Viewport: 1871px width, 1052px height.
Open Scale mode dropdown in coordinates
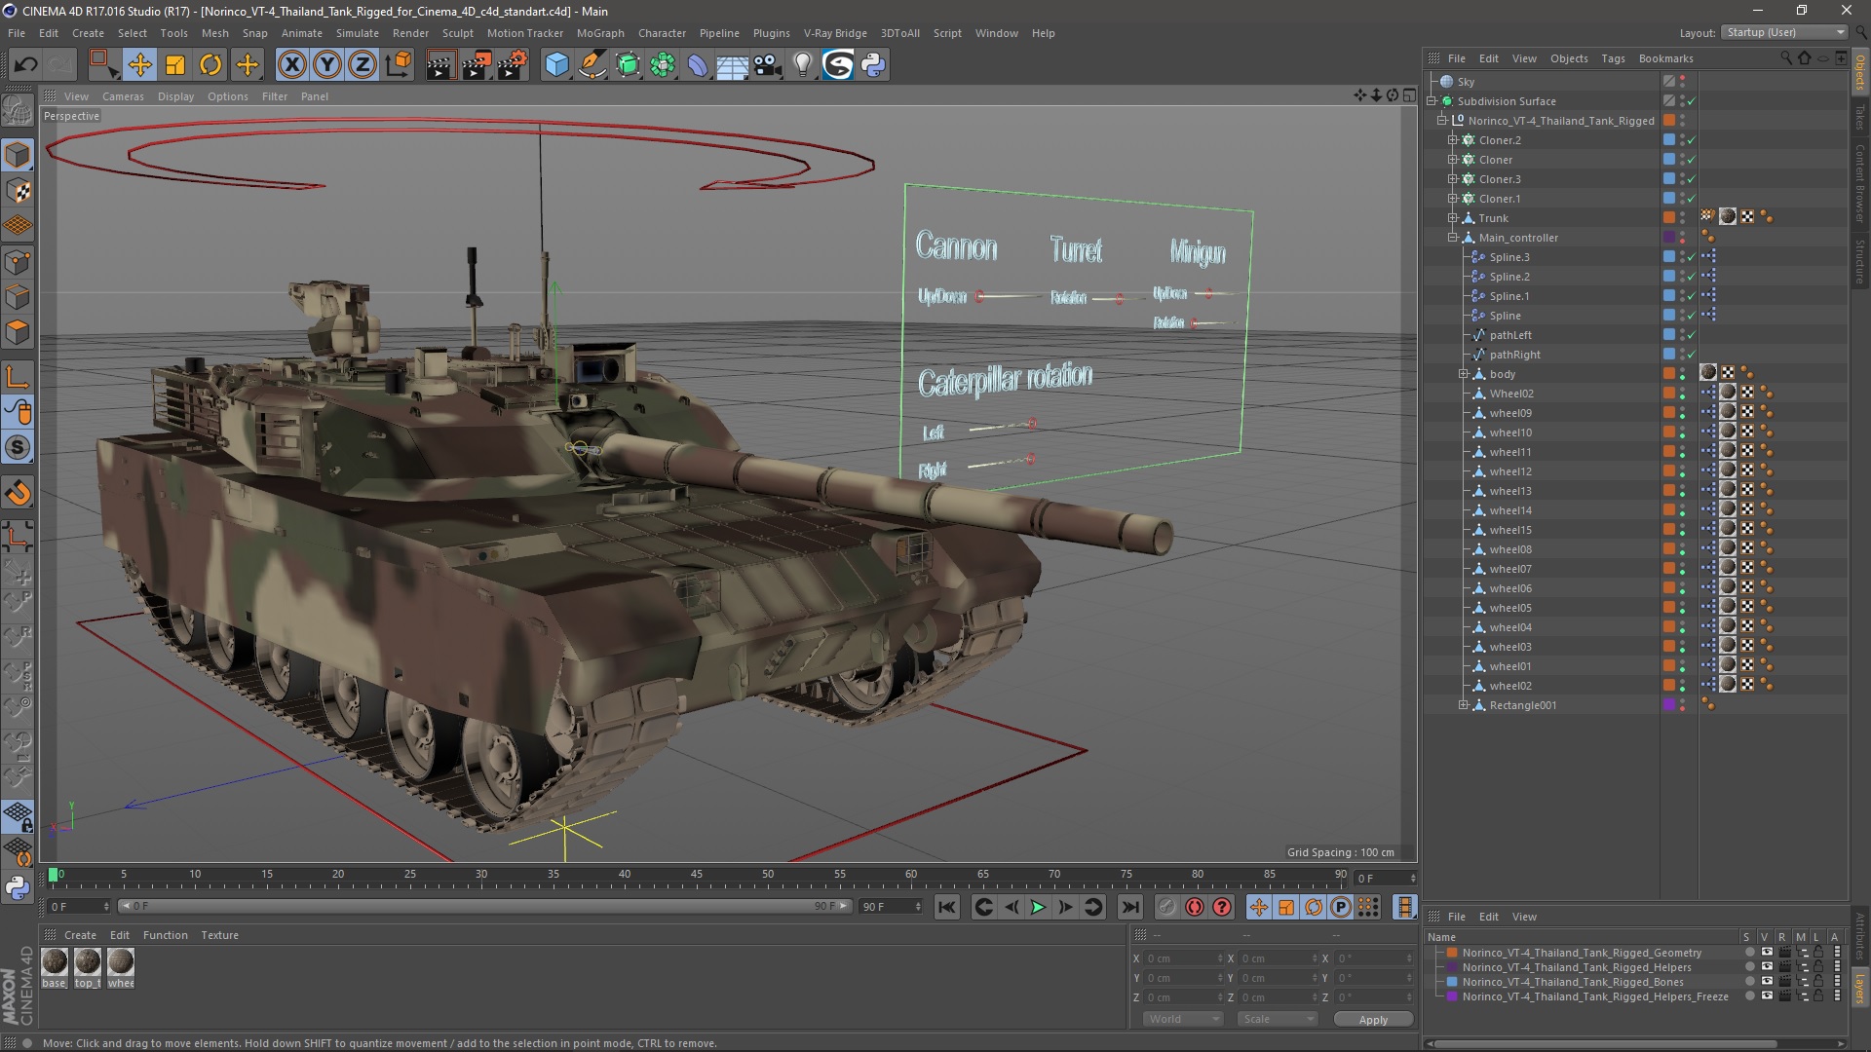click(1277, 1019)
